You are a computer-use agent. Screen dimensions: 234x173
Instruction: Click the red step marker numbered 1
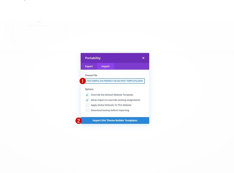[x=82, y=81]
